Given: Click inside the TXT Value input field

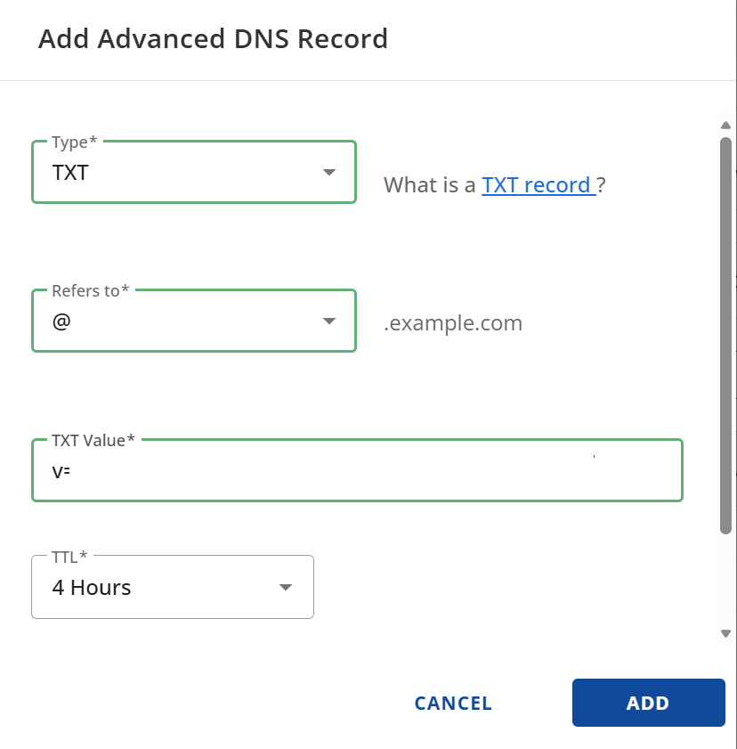Looking at the screenshot, I should [x=356, y=470].
